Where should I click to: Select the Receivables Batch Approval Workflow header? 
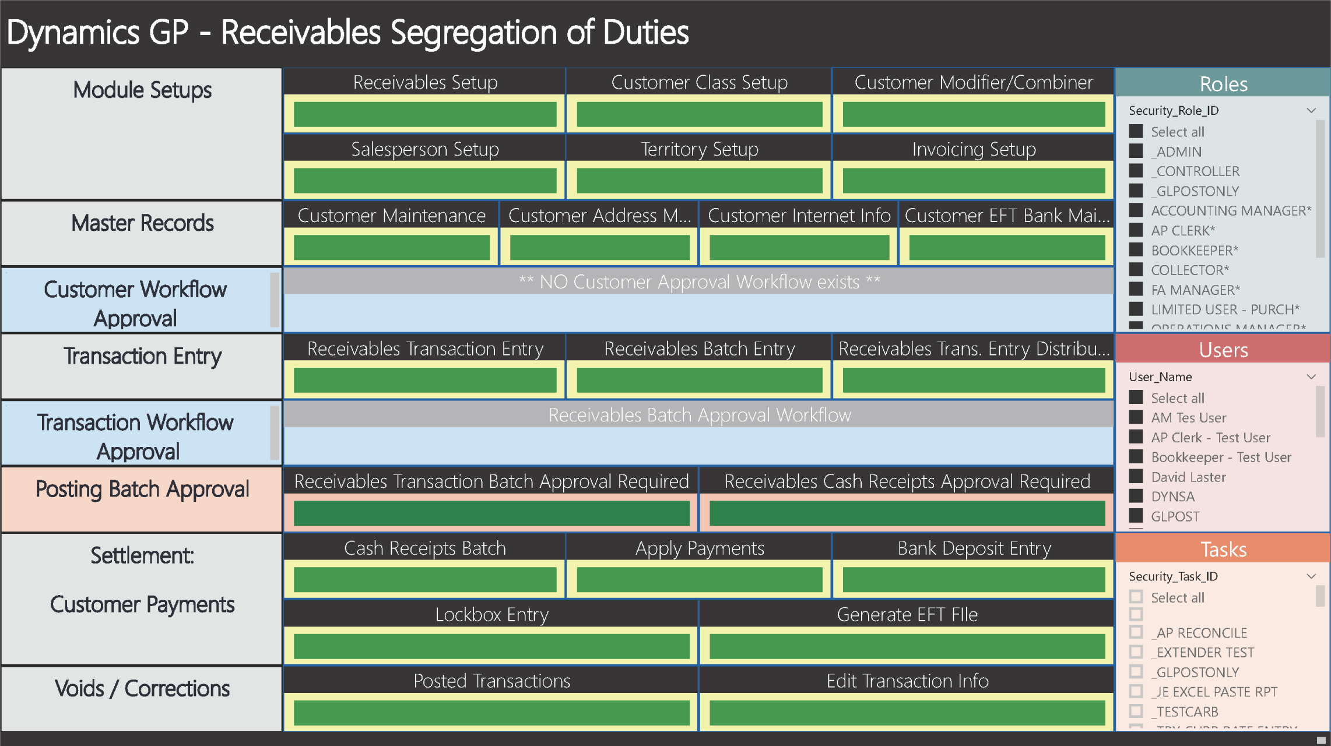(699, 415)
